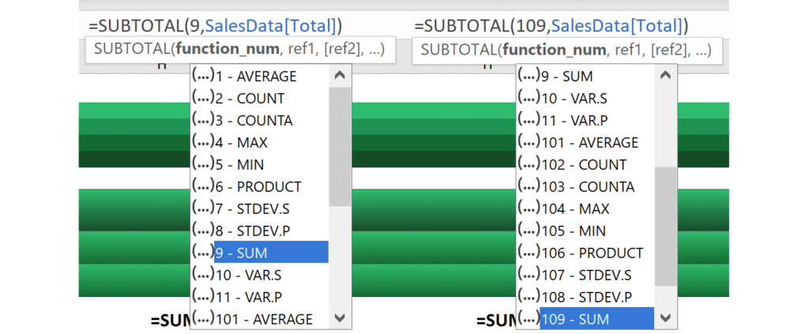Screen dimensions: 809x334
Task: Click right list scrollbar thumb
Action: click(665, 225)
